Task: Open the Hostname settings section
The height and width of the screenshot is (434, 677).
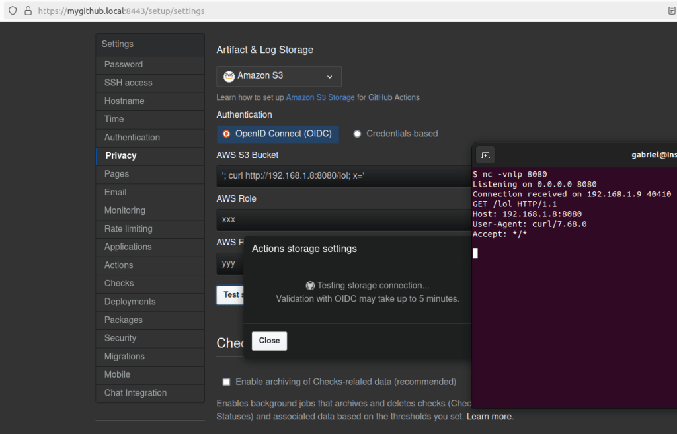Action: (x=150, y=101)
